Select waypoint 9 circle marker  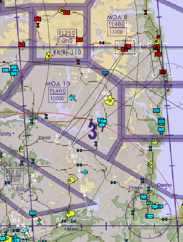coord(12,221)
